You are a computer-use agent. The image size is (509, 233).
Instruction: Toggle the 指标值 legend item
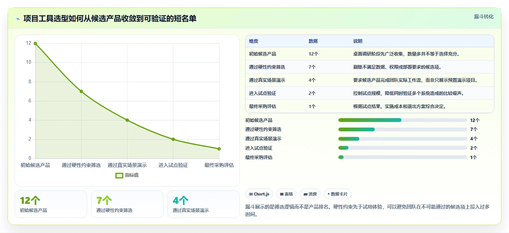pos(127,175)
